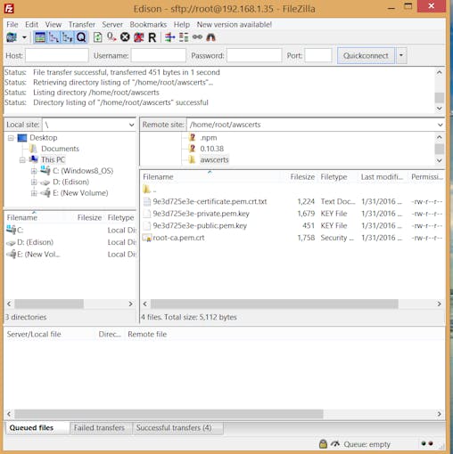Sort remote list by Filesize header
Screen dimensions: 453x454
coord(302,177)
